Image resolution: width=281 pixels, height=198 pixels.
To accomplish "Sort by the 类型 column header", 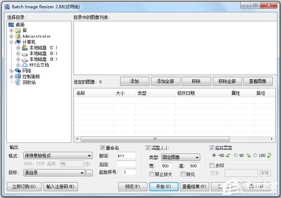I will pyautogui.click(x=155, y=93).
